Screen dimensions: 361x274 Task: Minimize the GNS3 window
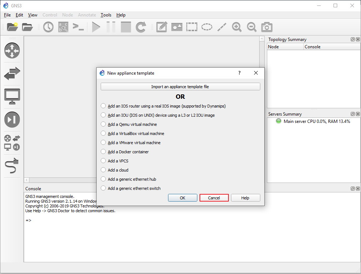pyautogui.click(x=319, y=5)
